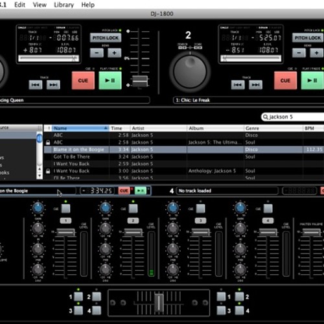Toggle the headphone cue button on mixer channel 2
Viewport: 324px width, 324px height.
point(133,209)
